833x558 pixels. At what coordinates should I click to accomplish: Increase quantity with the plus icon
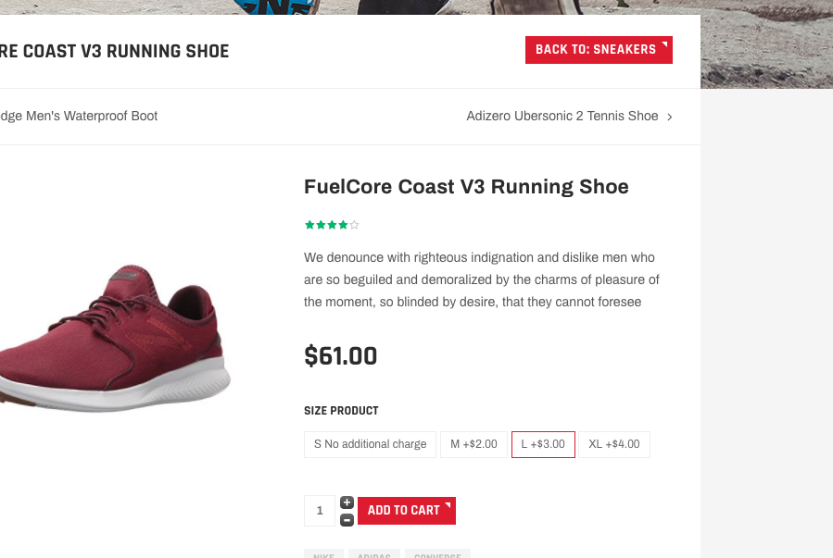347,502
